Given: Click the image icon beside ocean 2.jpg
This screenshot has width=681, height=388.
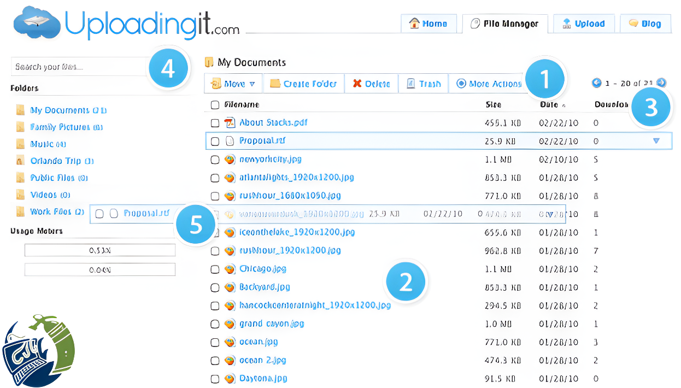Looking at the screenshot, I should 230,361.
